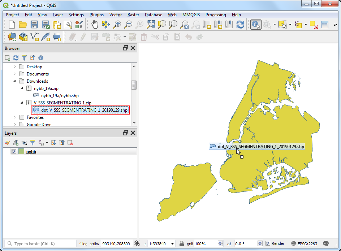Click the Zoom Full extent icon
This screenshot has height=251, width=341.
pos(151,25)
